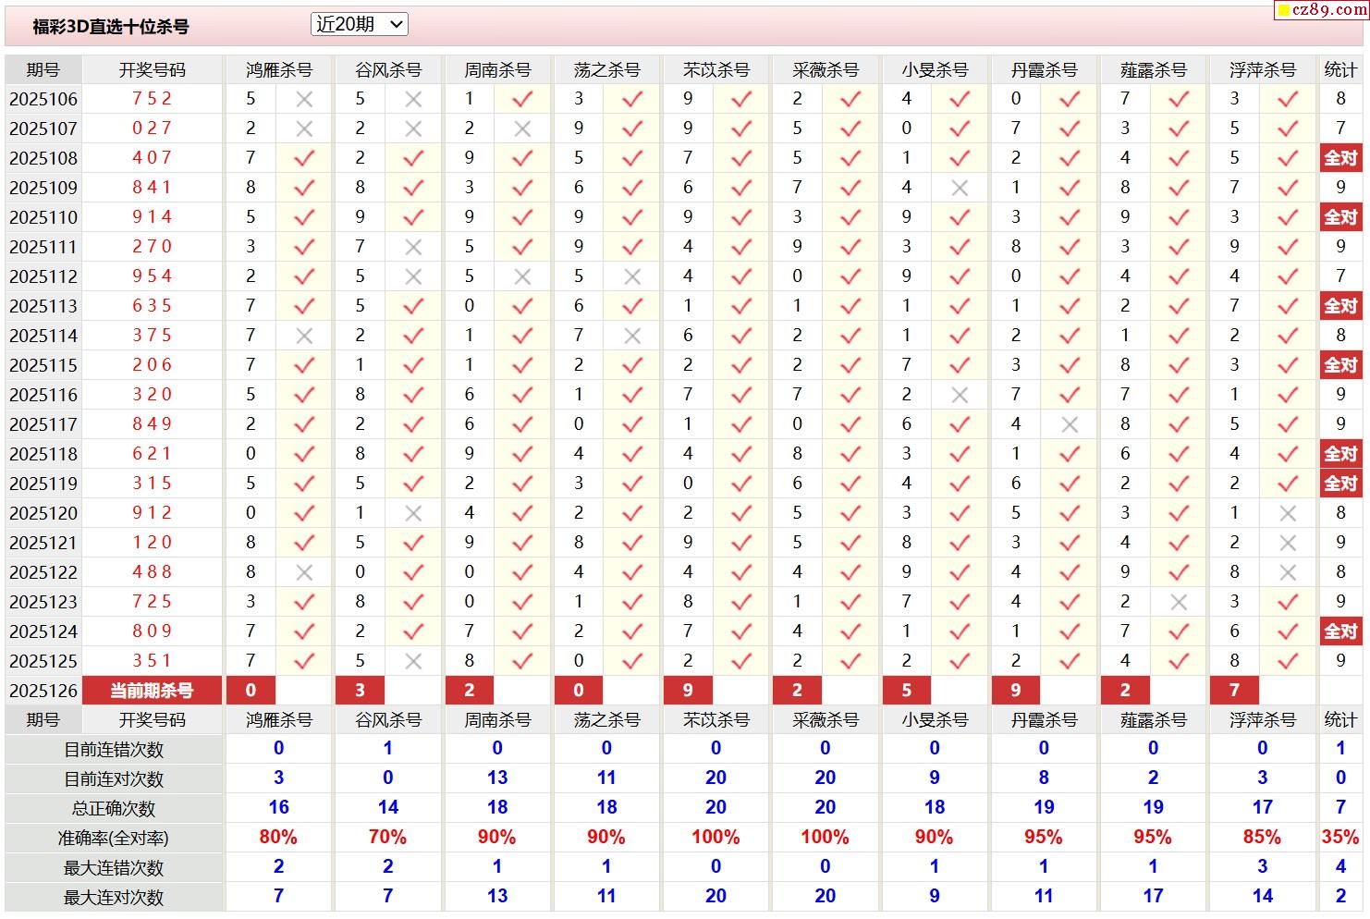Click the cross mark for 谷风杀号 in row 2025120

pos(413,513)
